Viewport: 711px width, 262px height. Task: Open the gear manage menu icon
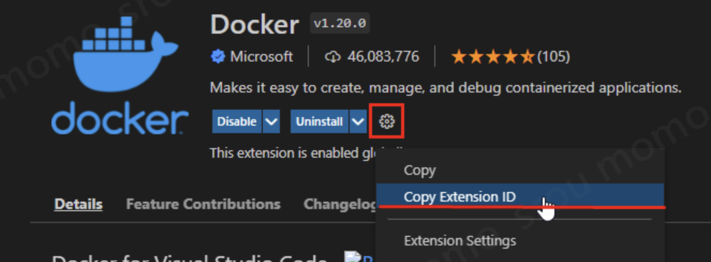387,121
